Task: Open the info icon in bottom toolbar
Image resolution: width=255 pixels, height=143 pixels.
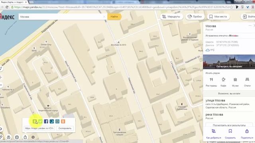Action: point(33,137)
